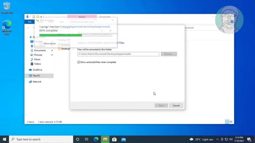
Task: Open the clock showing 5:14 PM
Action: pyautogui.click(x=239, y=139)
